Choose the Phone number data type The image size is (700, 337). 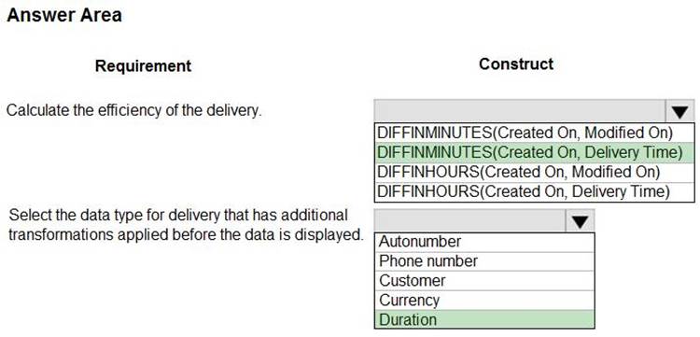click(x=484, y=261)
